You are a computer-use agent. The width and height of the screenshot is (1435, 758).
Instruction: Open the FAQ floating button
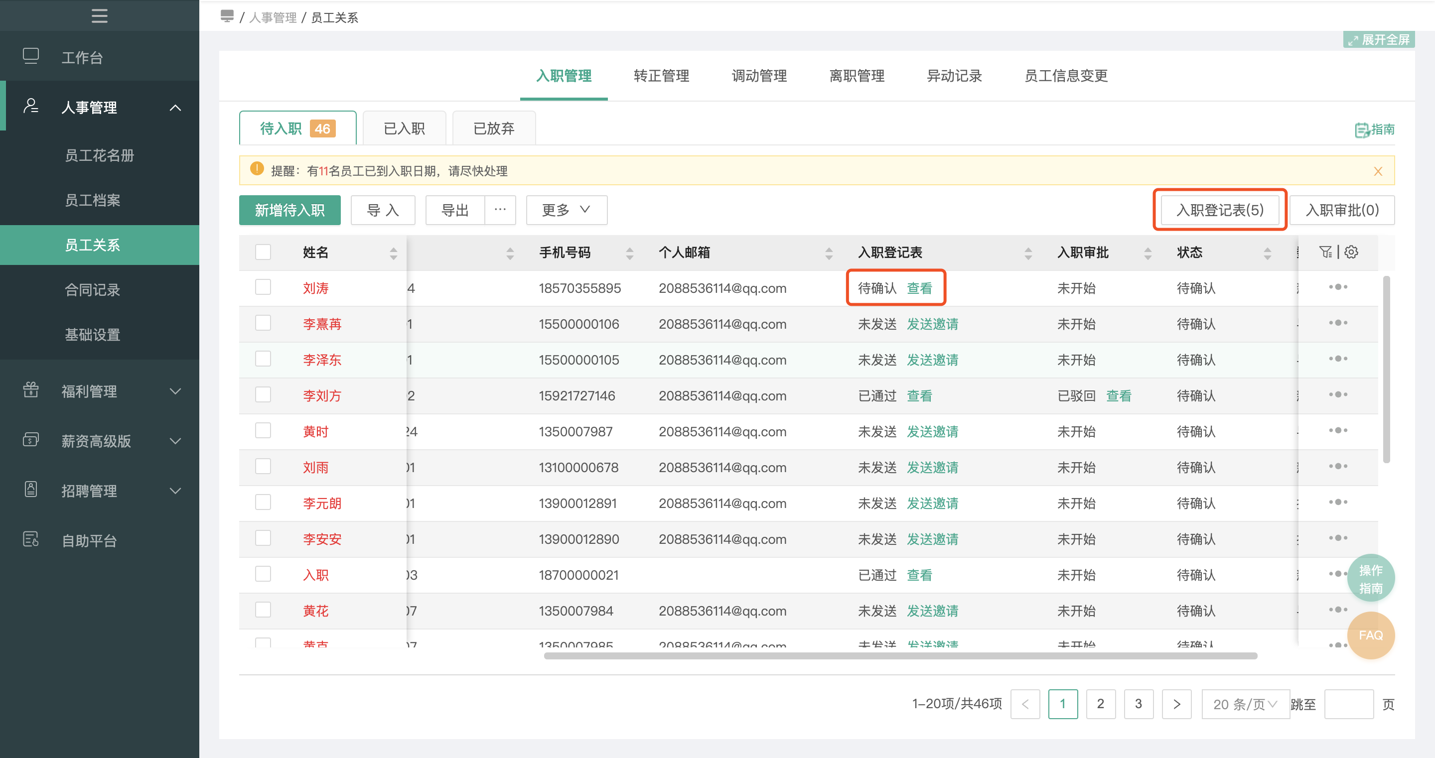point(1370,635)
